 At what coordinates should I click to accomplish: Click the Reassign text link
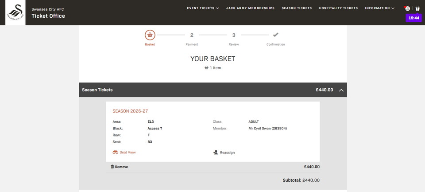click(227, 153)
